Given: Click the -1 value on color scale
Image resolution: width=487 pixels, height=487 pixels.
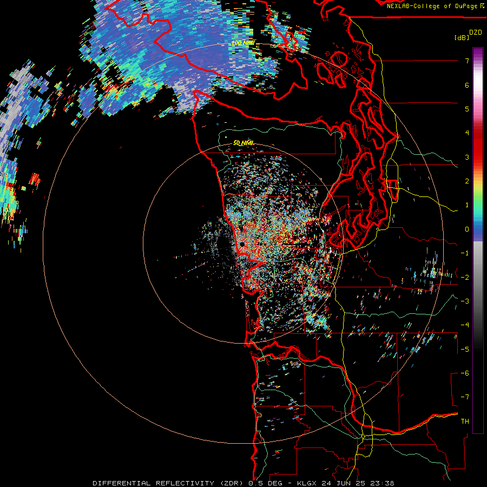Looking at the screenshot, I should pyautogui.click(x=465, y=253).
